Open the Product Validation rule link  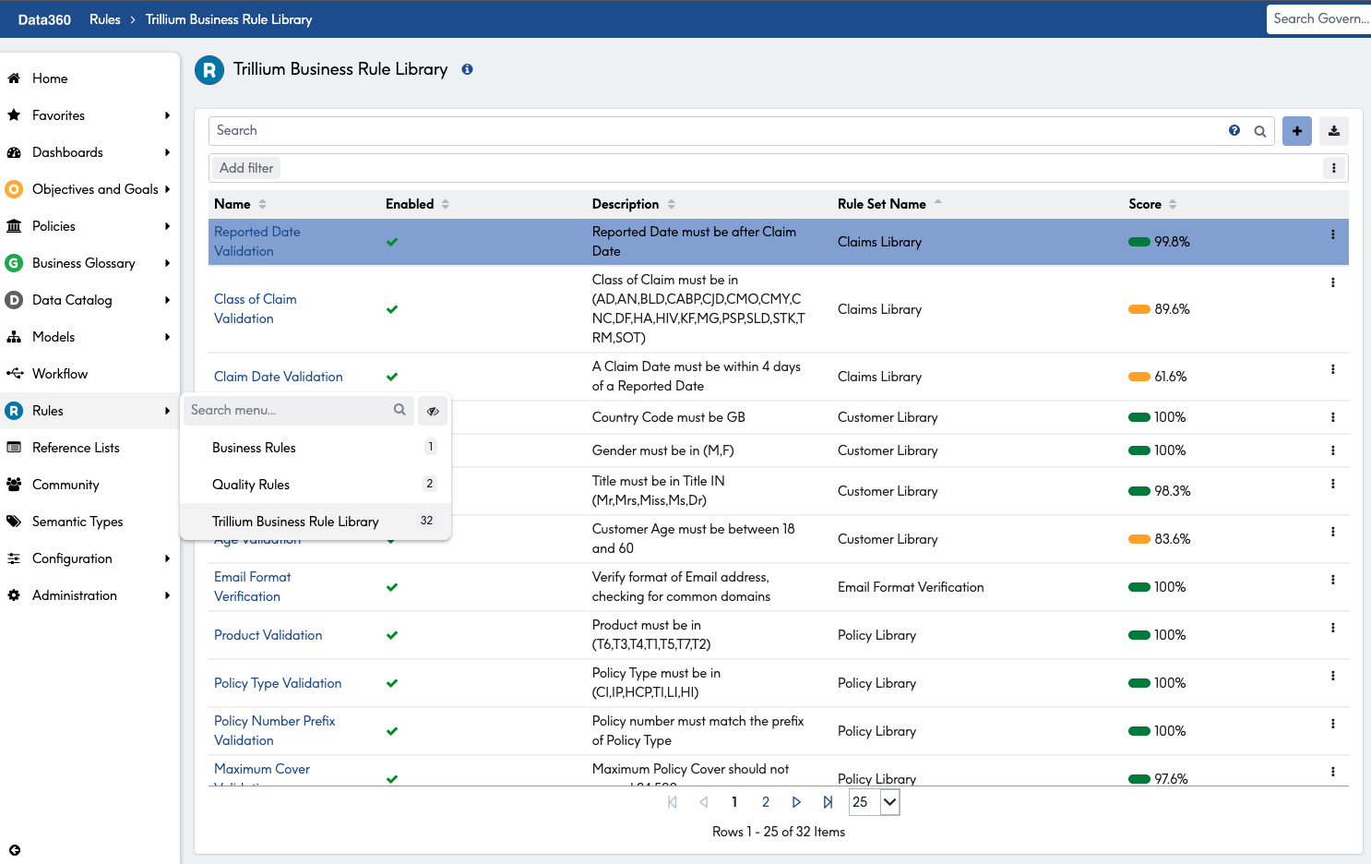pyautogui.click(x=268, y=635)
